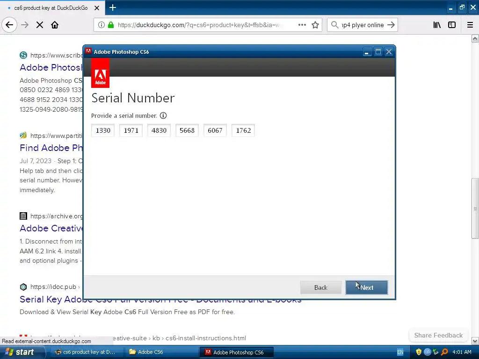Viewport: 479px width, 359px height.
Task: Open the 'Find Adobe Ph' search result link
Action: tap(51, 148)
